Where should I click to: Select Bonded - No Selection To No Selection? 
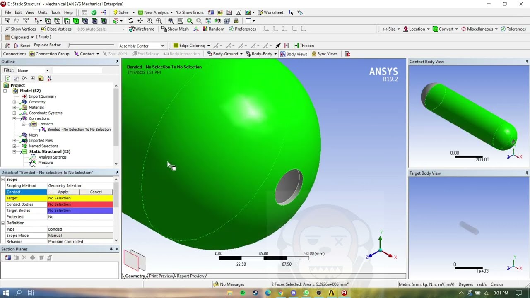79,130
